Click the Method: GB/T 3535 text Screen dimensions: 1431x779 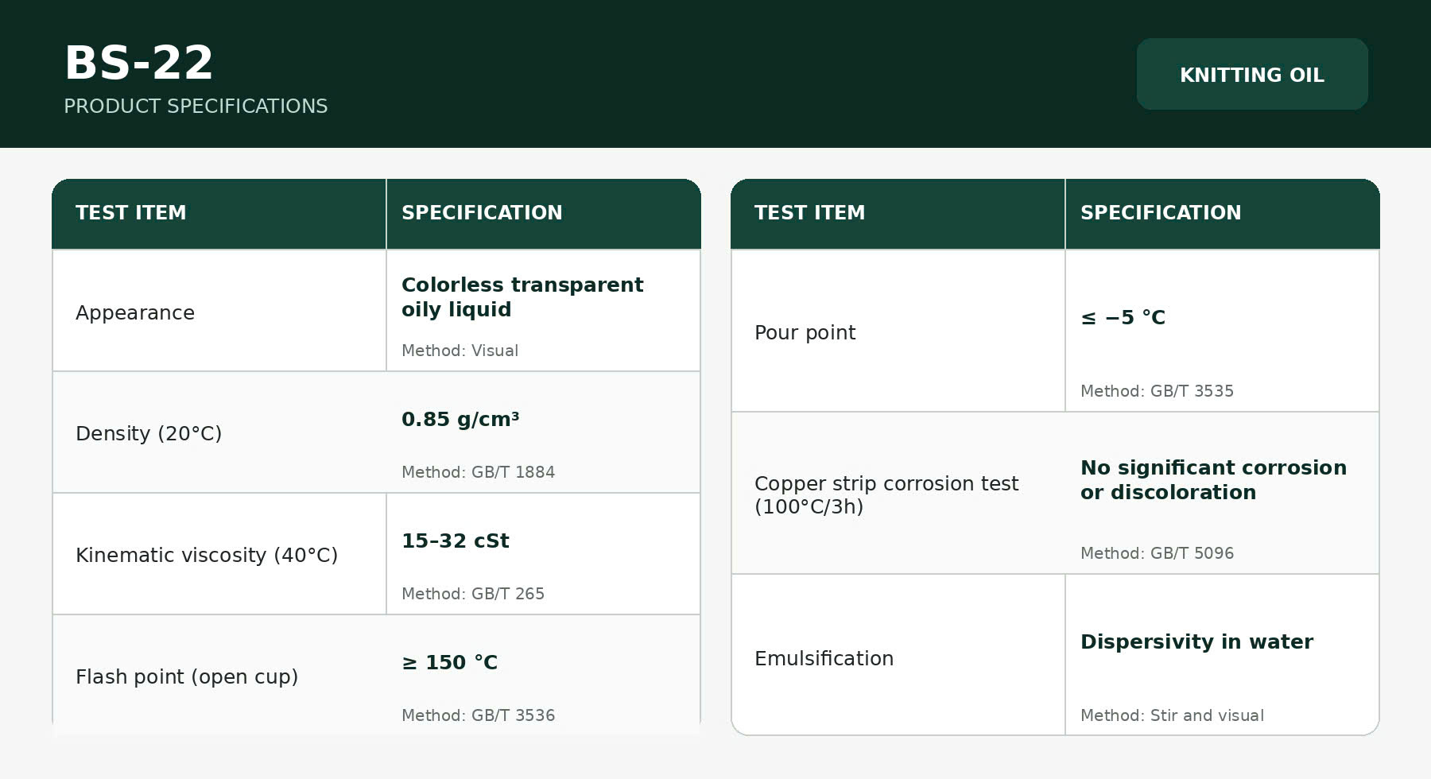1157,391
